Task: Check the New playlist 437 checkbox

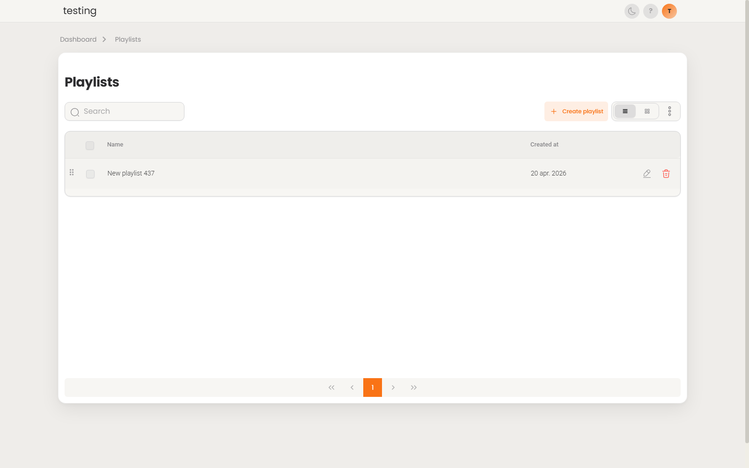Action: tap(90, 174)
